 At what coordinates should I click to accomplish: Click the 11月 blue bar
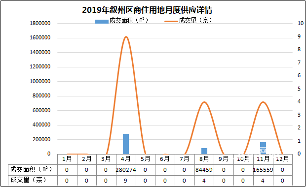point(263,148)
